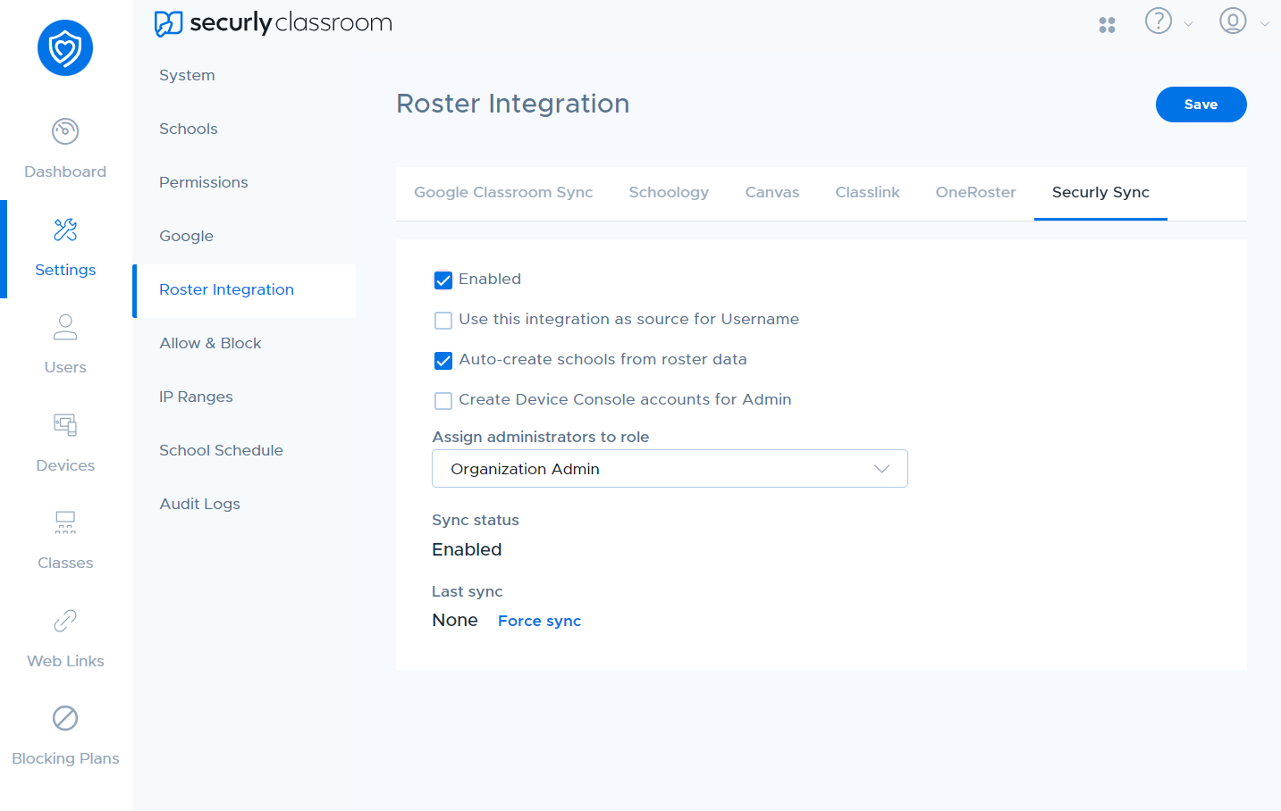Select the Settings wrench icon
Viewport: 1281px width, 811px height.
(x=65, y=230)
